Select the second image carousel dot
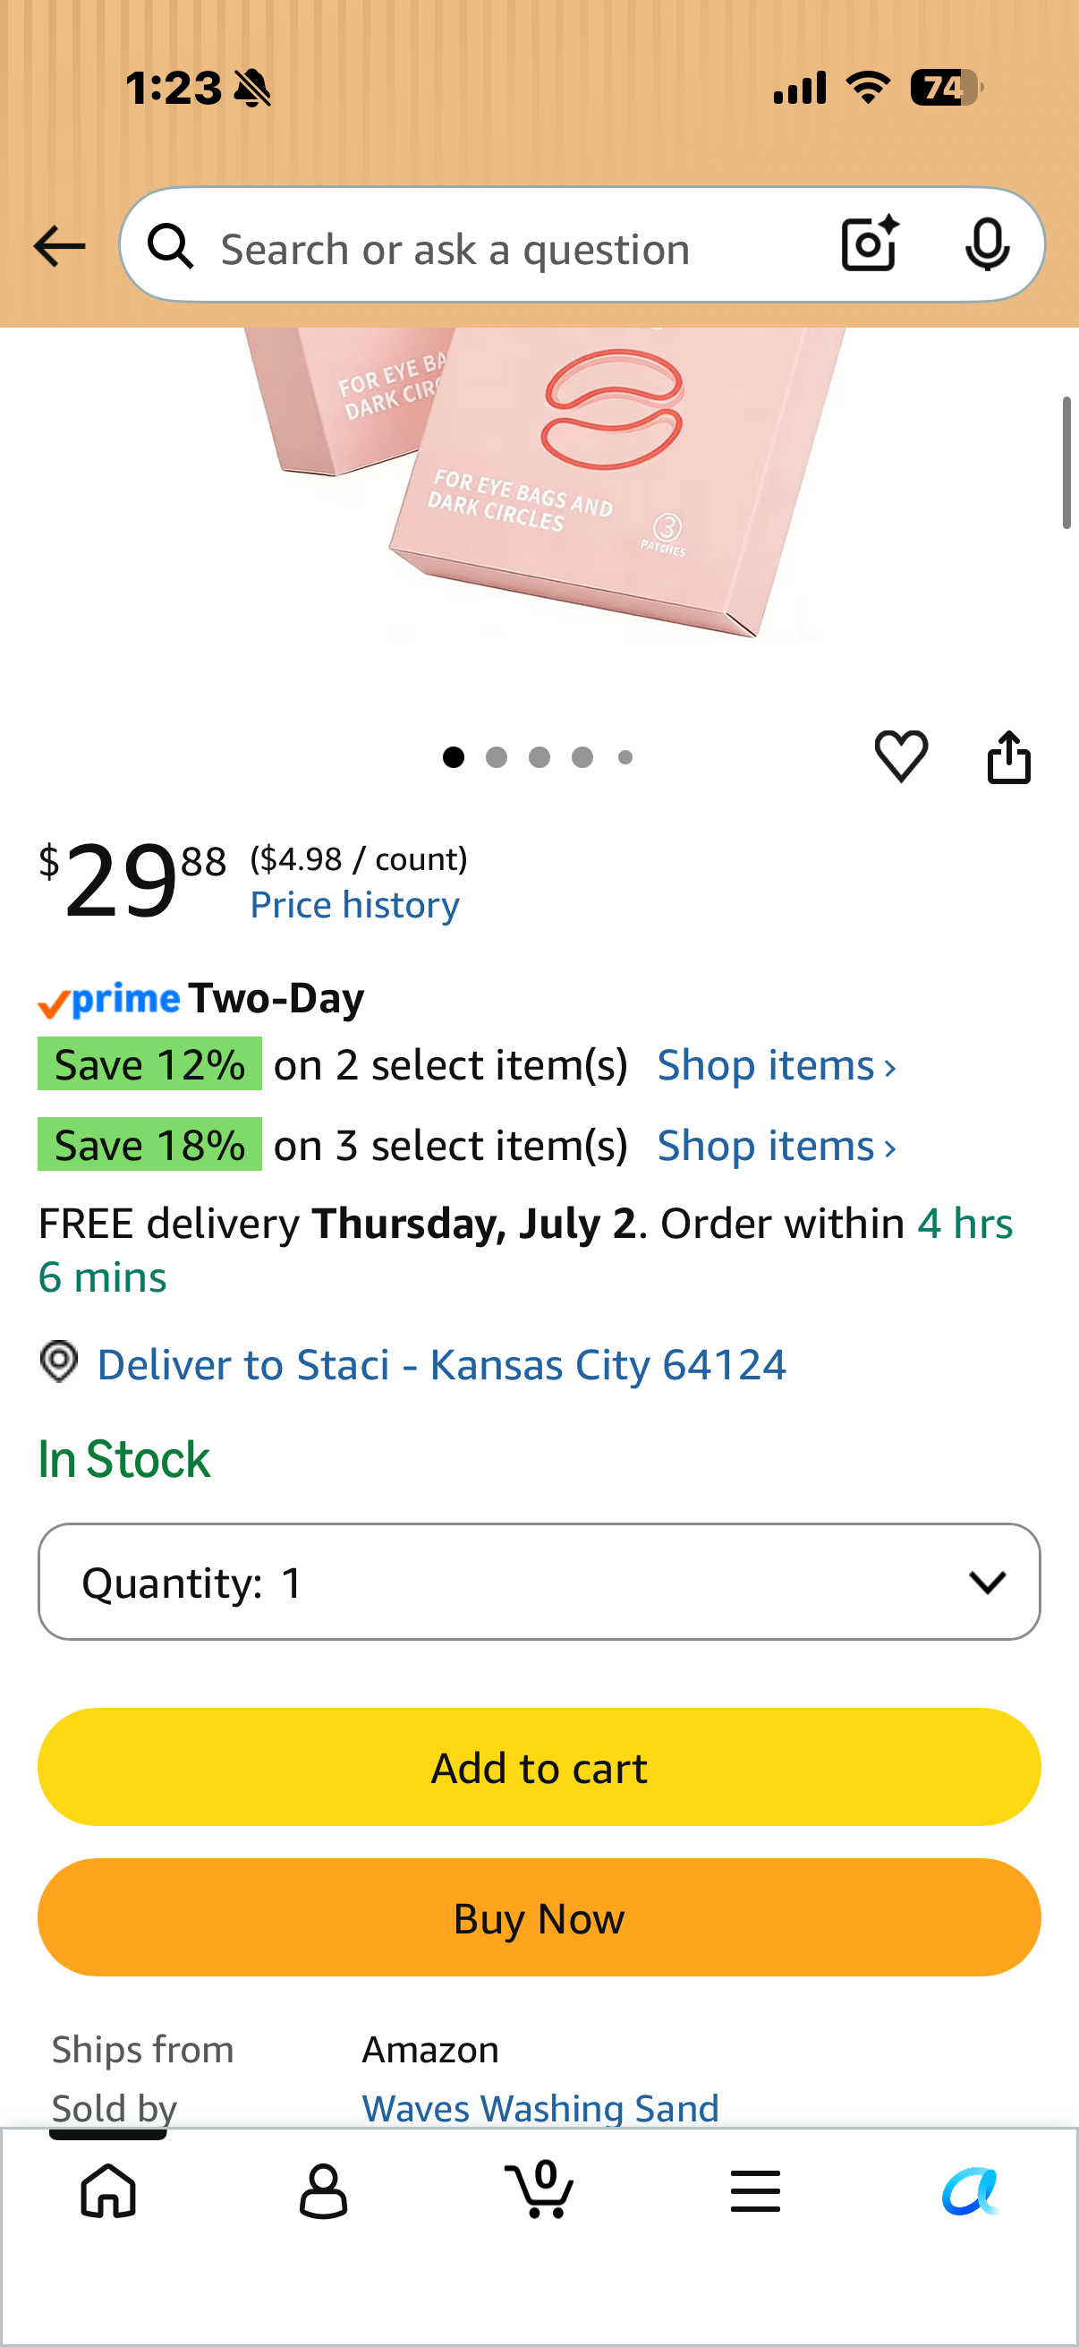The image size is (1079, 2347). [x=497, y=757]
